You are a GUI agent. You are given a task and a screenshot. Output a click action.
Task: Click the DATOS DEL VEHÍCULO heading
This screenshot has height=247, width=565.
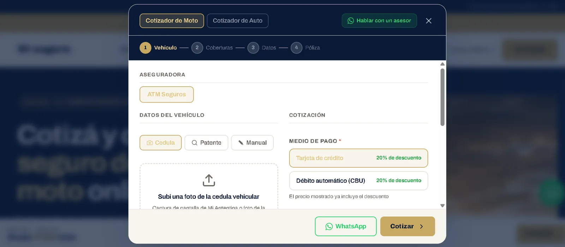[172, 115]
